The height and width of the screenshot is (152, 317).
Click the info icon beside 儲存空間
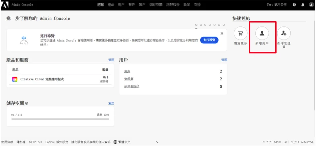coord(27,103)
